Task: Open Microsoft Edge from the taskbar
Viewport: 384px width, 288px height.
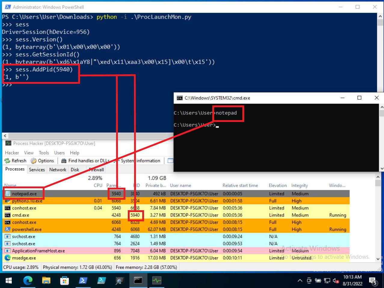Action: pos(28,280)
